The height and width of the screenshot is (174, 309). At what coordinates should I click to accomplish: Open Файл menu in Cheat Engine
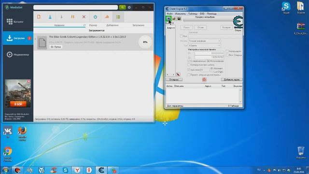tap(169, 14)
